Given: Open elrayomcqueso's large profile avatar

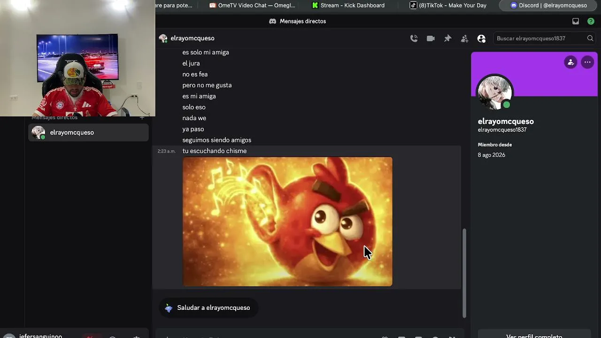Looking at the screenshot, I should click(495, 92).
